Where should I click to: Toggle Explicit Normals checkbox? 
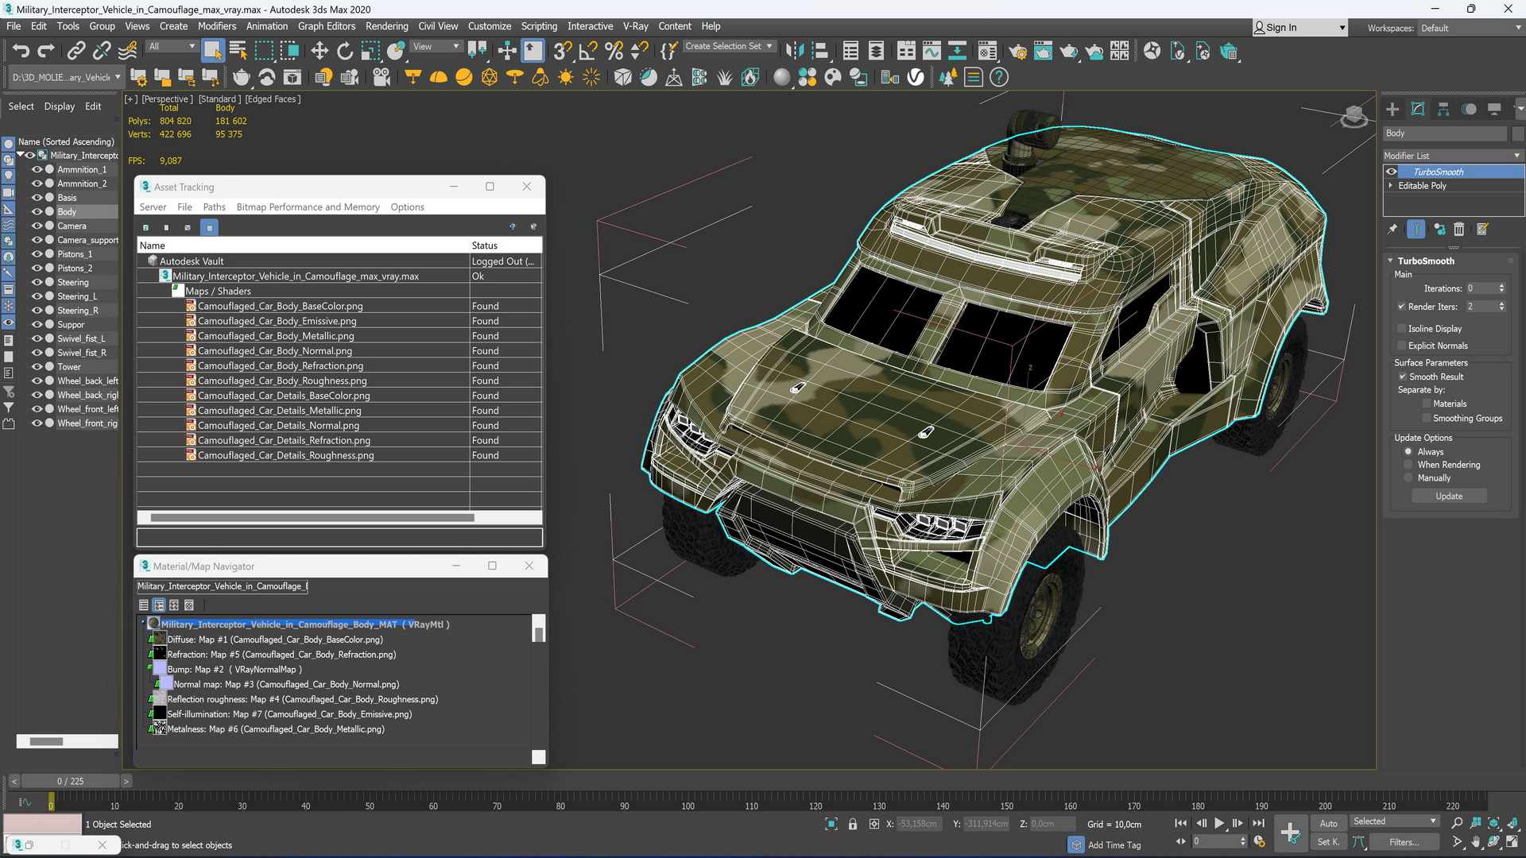tap(1402, 346)
